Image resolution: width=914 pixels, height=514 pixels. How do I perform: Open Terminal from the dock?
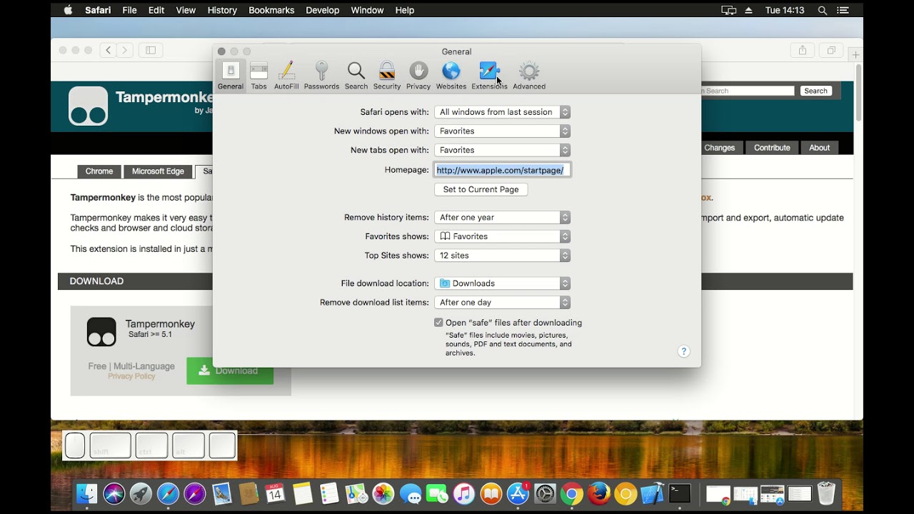[680, 493]
